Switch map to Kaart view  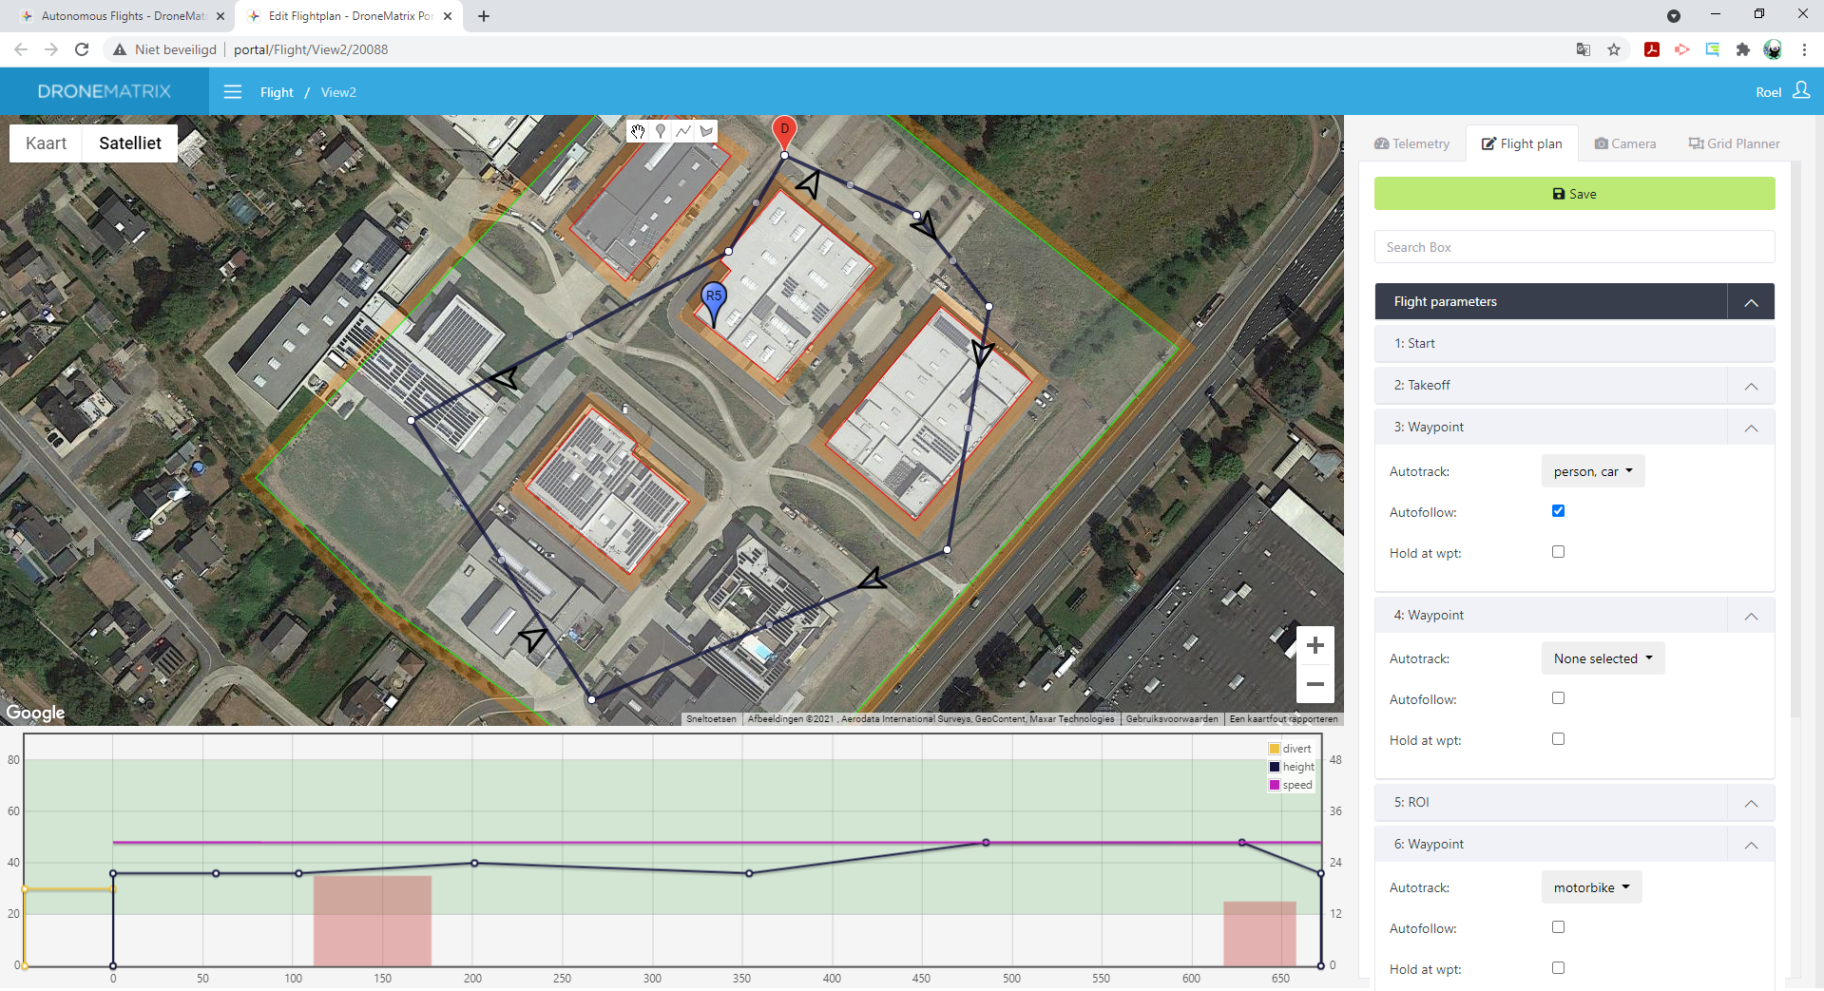tap(46, 143)
